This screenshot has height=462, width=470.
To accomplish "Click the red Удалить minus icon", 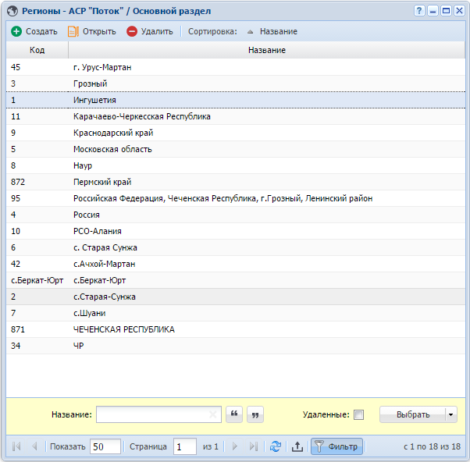I will [132, 31].
